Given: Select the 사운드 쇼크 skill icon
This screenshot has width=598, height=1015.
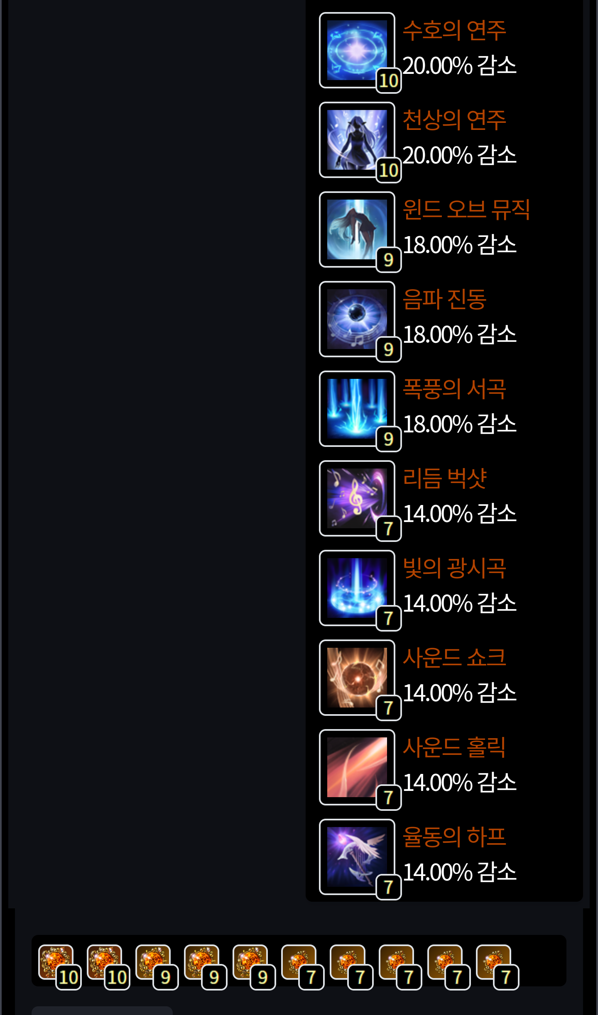Looking at the screenshot, I should click(357, 678).
